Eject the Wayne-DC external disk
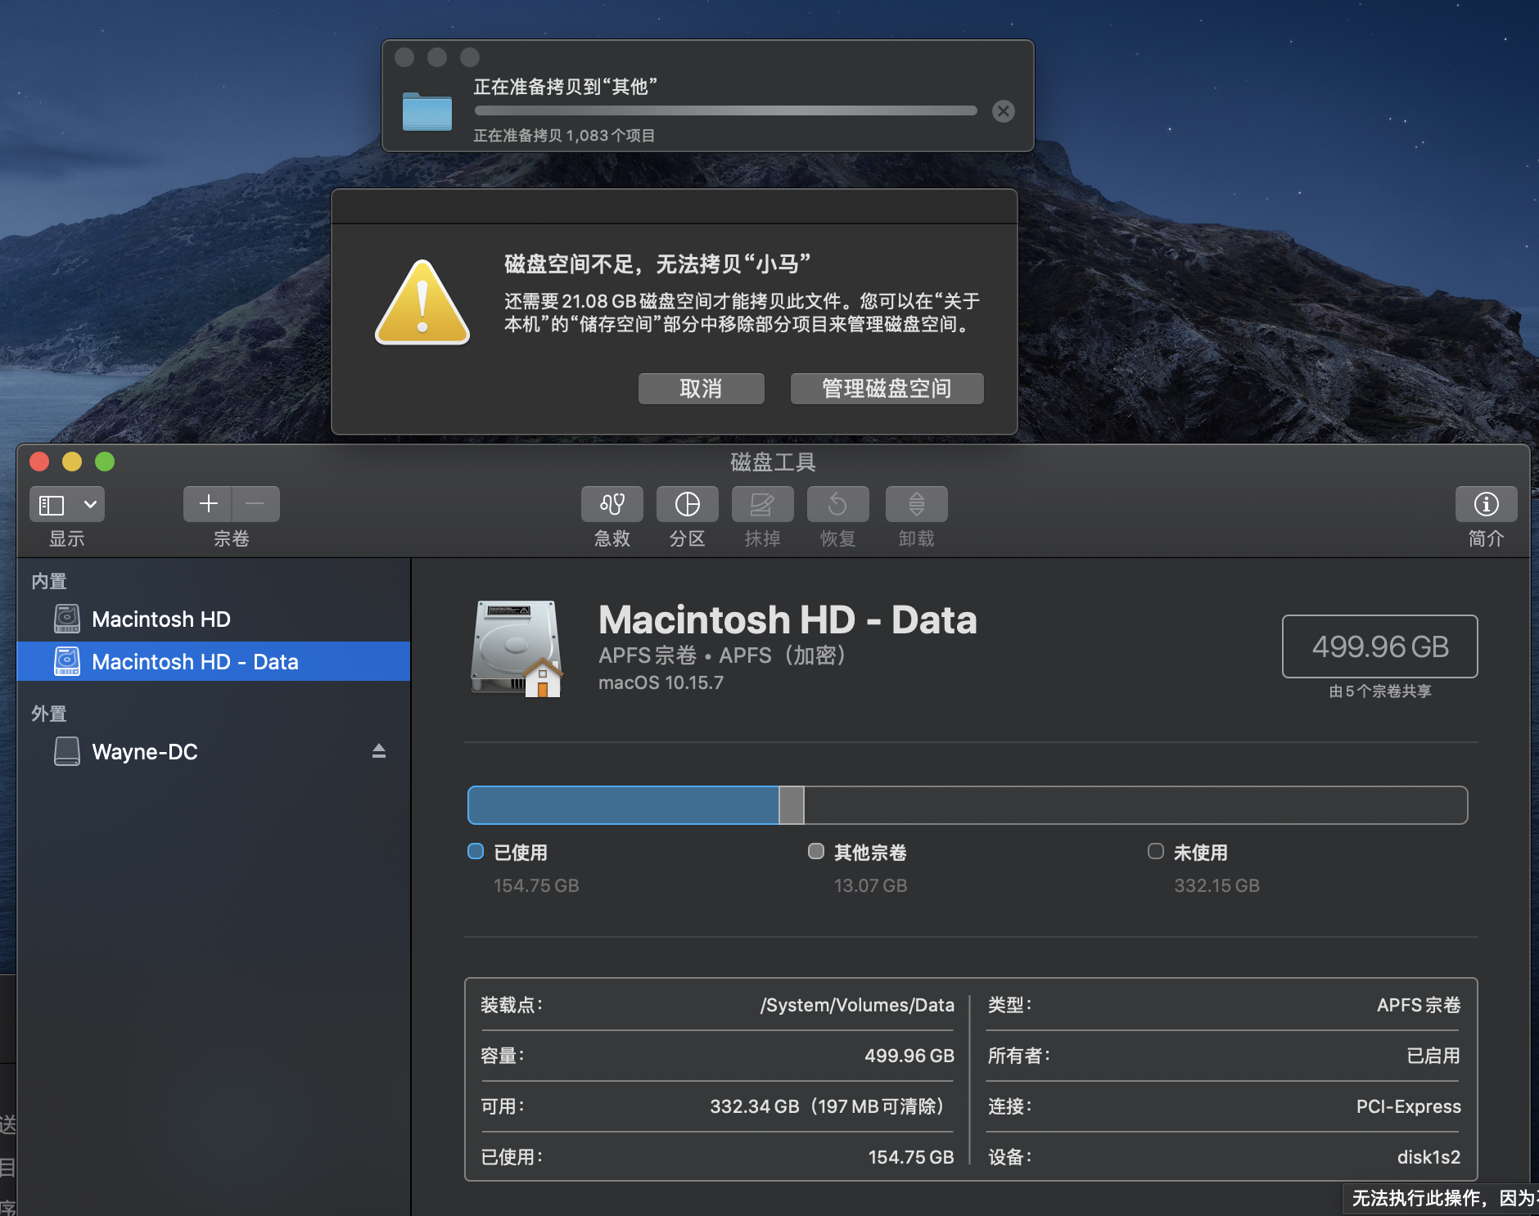This screenshot has width=1539, height=1216. pos(378,751)
